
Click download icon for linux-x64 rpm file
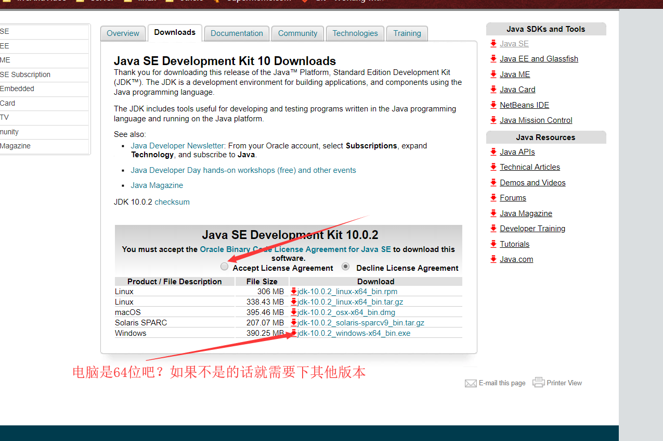(x=294, y=292)
